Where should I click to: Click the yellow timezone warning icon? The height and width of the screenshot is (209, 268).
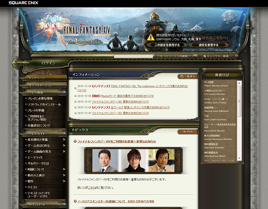(150, 37)
